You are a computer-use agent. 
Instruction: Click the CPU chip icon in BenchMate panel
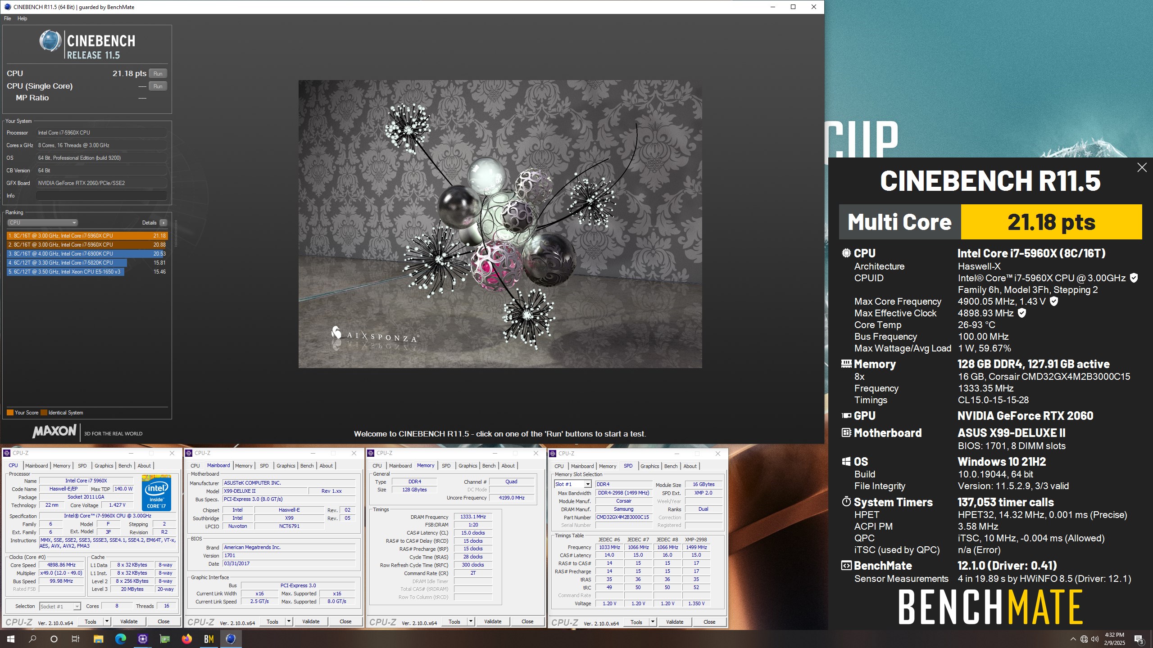(x=846, y=253)
